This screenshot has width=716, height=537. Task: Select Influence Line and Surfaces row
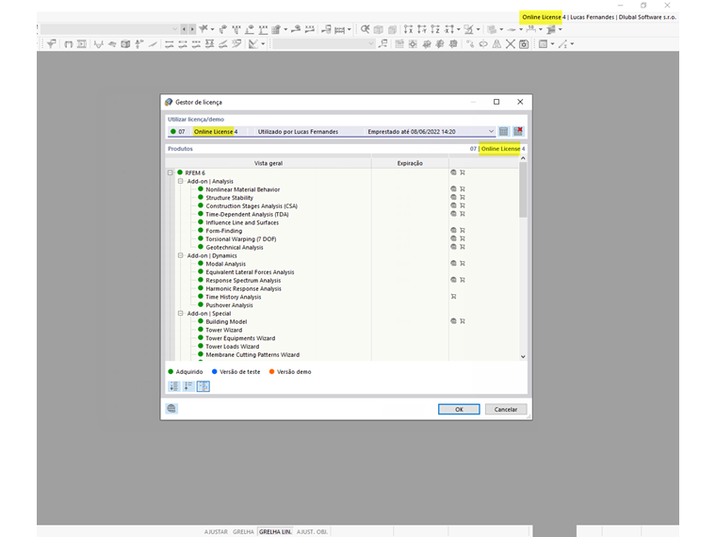click(242, 222)
